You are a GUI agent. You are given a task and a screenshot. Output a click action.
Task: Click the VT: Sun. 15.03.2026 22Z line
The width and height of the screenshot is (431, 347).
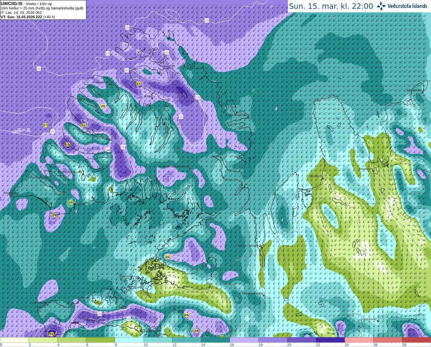click(28, 17)
